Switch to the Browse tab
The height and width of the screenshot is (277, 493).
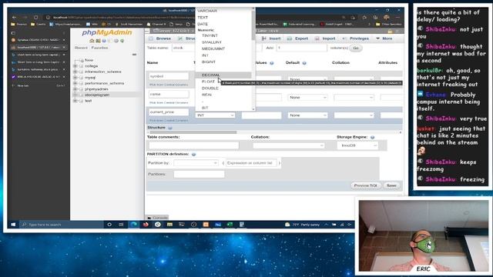click(160, 38)
